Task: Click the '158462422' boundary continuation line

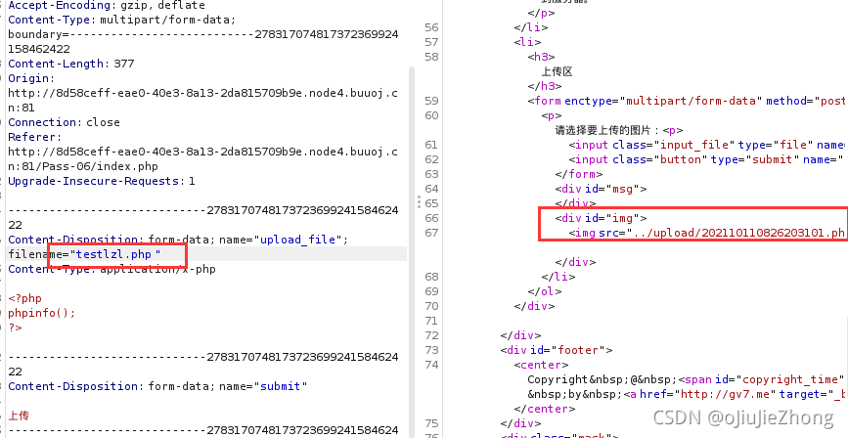Action: pyautogui.click(x=39, y=49)
